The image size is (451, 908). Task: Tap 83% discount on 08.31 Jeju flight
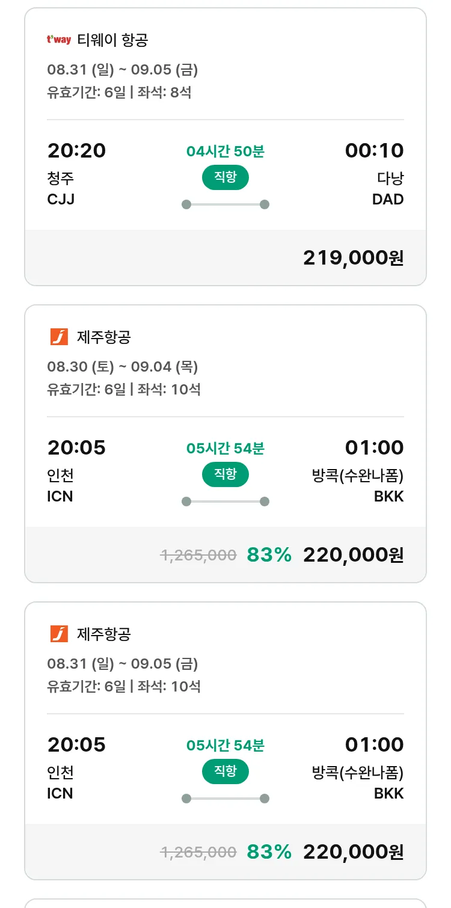pyautogui.click(x=269, y=852)
